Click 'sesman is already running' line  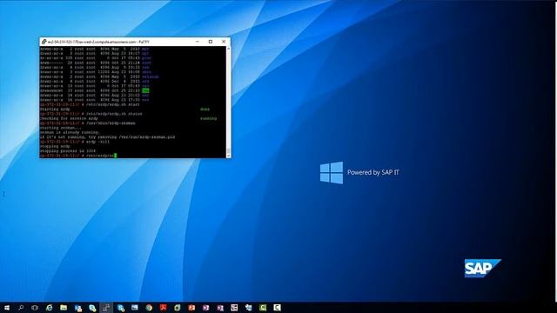70,132
